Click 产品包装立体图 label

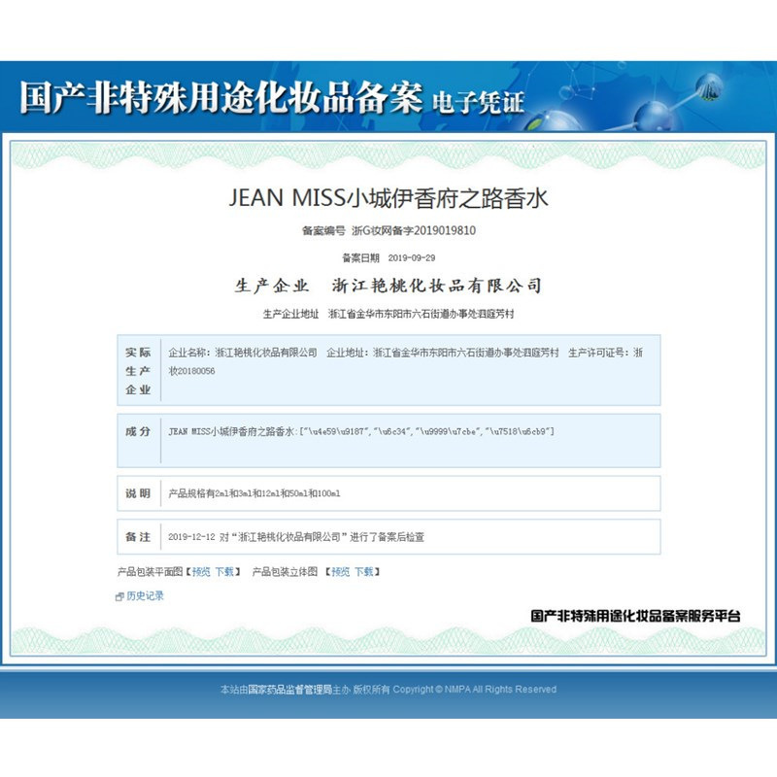coord(285,572)
